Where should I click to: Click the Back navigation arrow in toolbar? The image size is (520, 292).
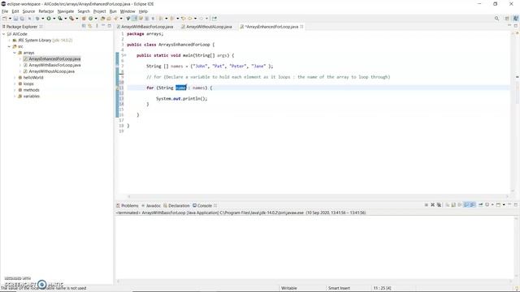point(189,19)
